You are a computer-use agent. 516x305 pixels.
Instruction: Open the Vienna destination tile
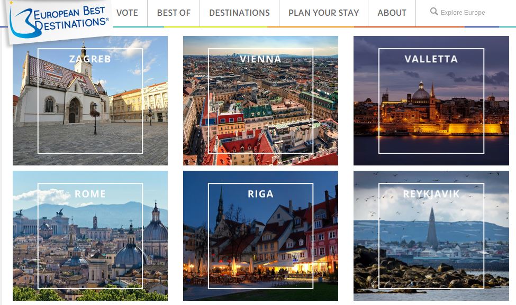[260, 101]
